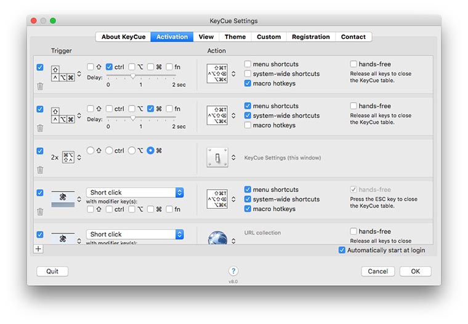Open Short click dropdown in URL collection row

135,234
